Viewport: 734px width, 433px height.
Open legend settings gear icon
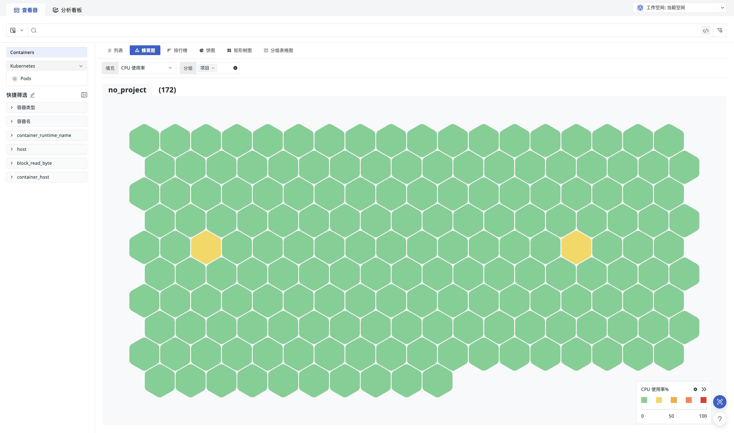point(695,389)
